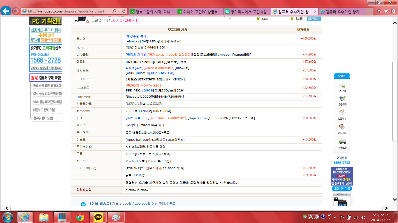Open 파워 선택 요령 및 중요성 link
The height and width of the screenshot is (223, 398).
(x=47, y=86)
